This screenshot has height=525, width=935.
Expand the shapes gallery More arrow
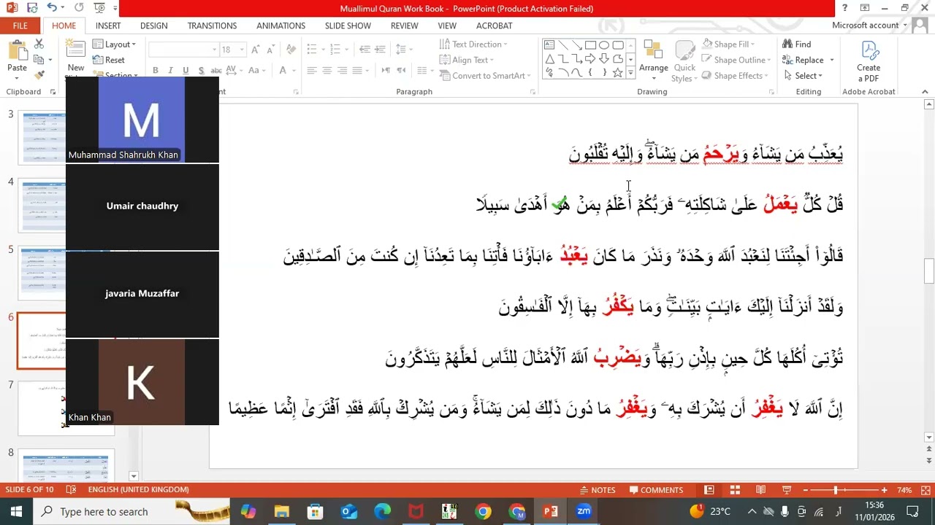click(x=631, y=73)
